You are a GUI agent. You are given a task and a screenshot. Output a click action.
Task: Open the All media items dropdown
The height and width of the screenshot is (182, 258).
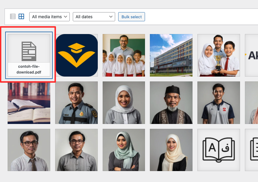pyautogui.click(x=49, y=17)
